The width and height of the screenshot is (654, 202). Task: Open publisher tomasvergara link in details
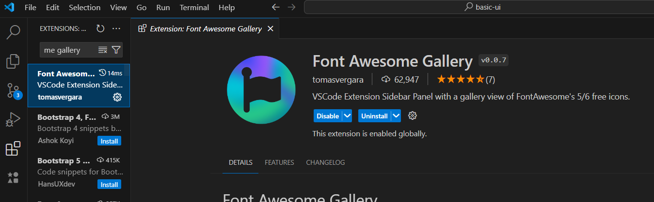pyautogui.click(x=338, y=79)
